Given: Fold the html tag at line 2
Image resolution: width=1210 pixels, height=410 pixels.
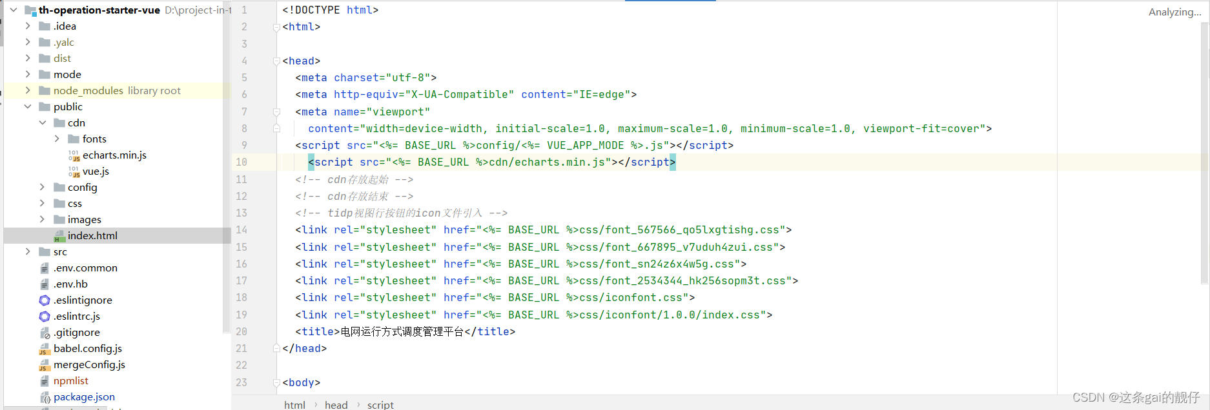Looking at the screenshot, I should click(x=276, y=27).
